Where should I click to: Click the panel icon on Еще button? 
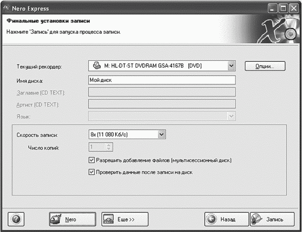(x=108, y=219)
